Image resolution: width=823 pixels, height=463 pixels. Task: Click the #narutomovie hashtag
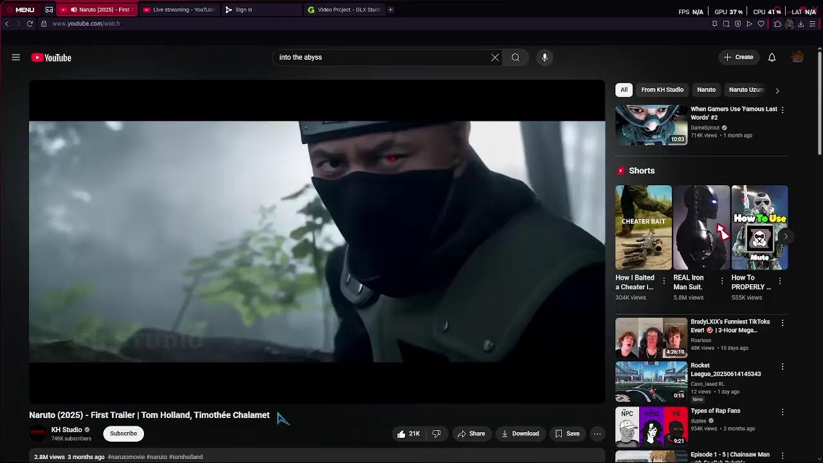(126, 457)
